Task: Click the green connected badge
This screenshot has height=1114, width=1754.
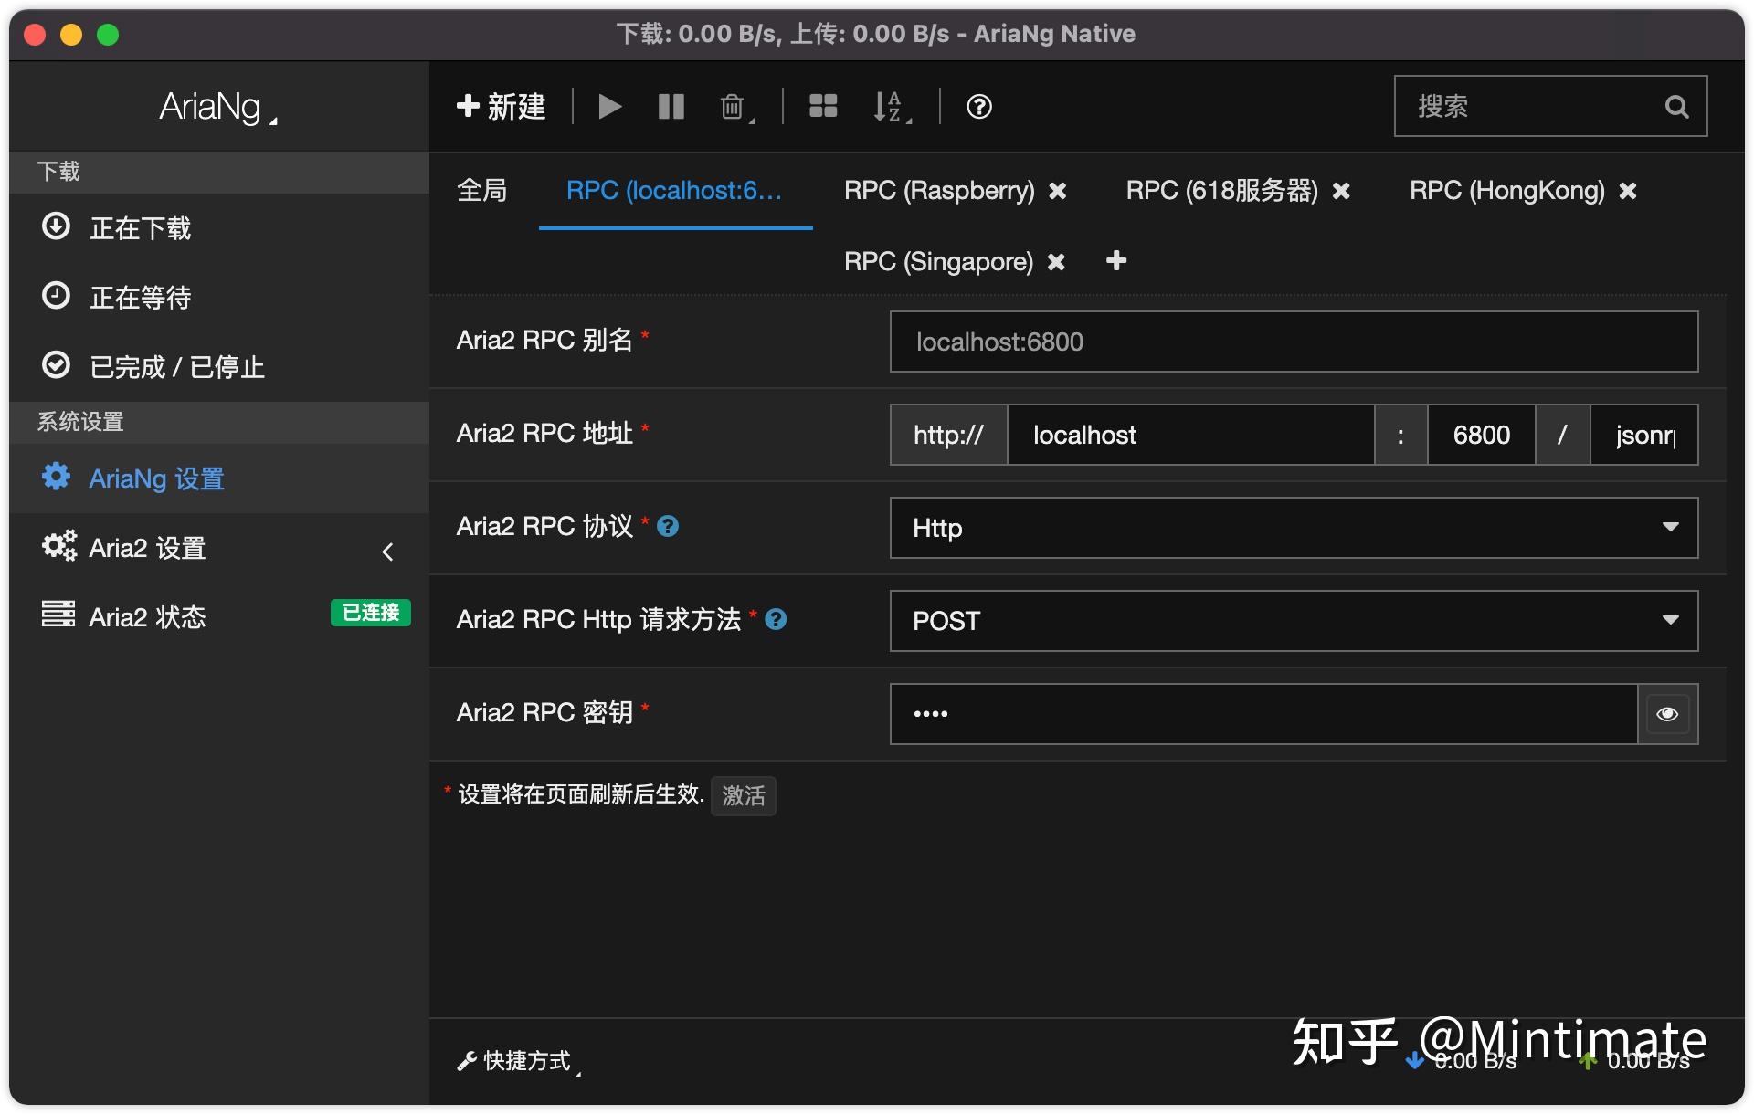Action: 370,613
